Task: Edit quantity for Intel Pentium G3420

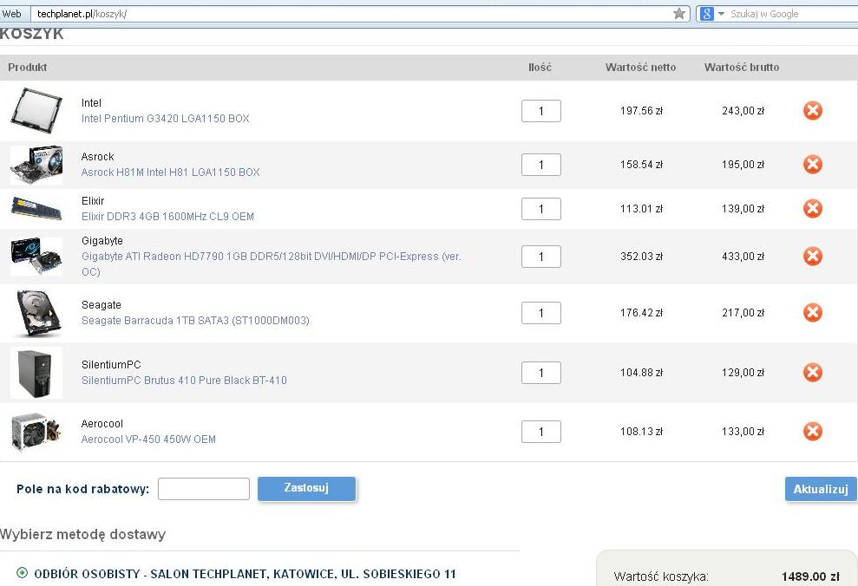Action: point(541,111)
